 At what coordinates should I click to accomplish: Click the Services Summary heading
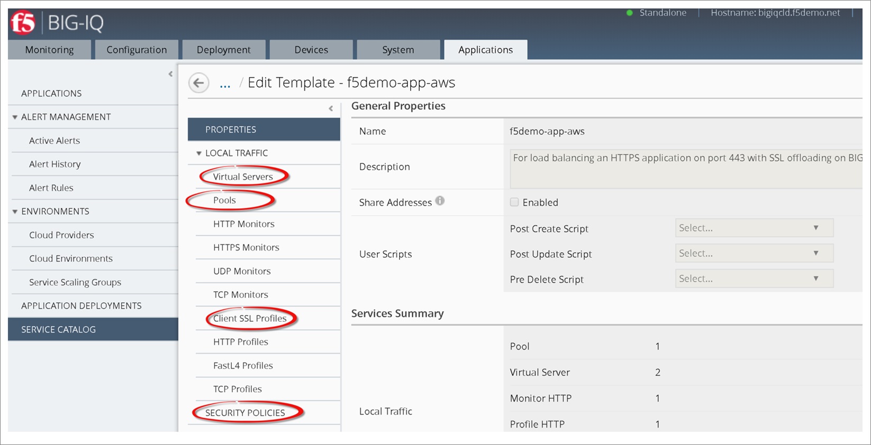pyautogui.click(x=397, y=313)
